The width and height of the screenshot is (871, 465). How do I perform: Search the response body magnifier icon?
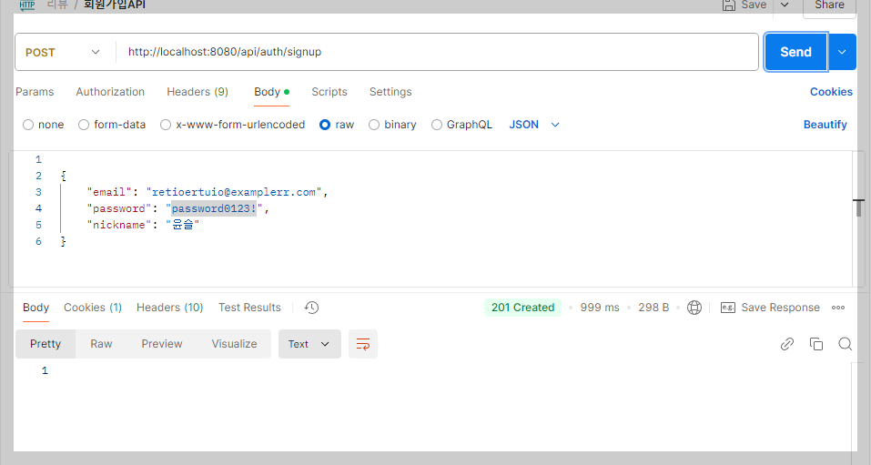845,344
